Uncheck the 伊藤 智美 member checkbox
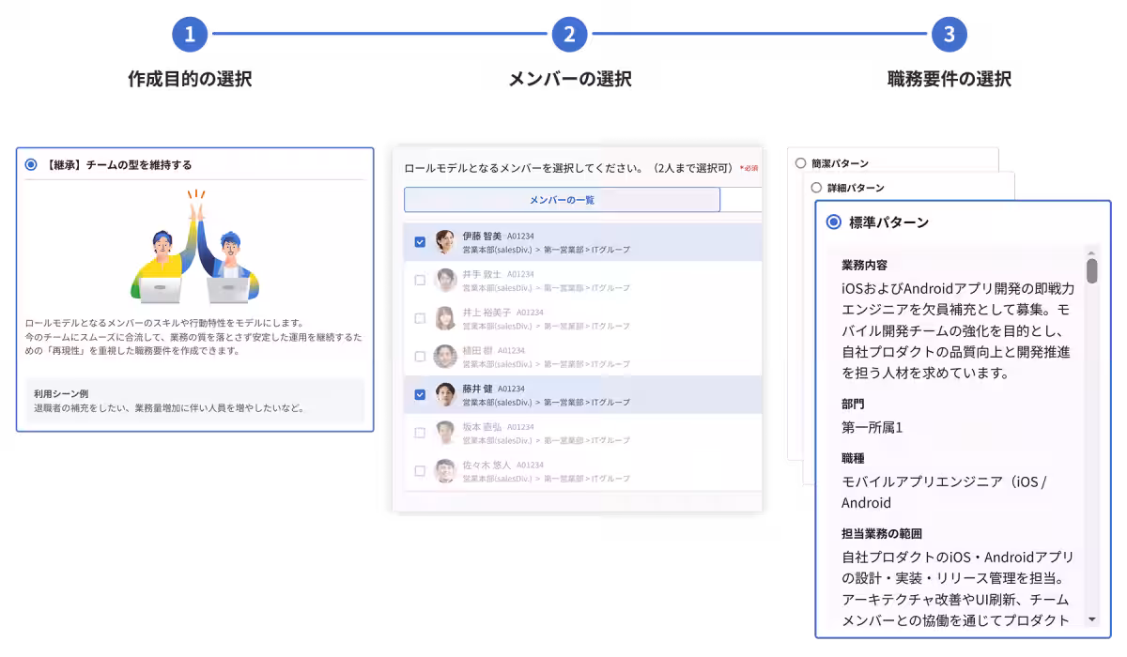 (420, 242)
